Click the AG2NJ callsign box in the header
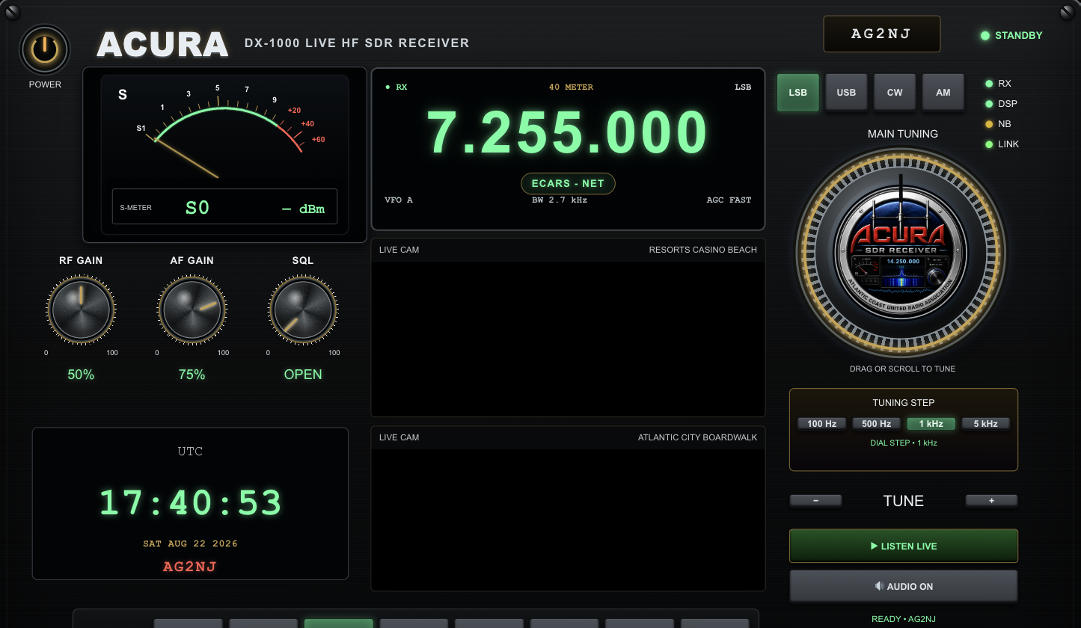Screen dimensions: 1081x628 click(x=882, y=34)
